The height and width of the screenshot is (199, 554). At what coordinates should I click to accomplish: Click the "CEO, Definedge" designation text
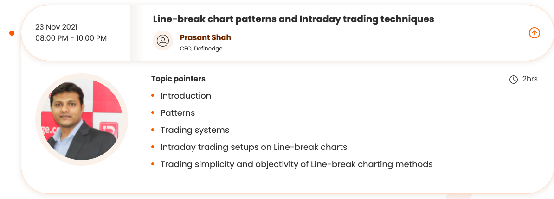pos(201,48)
